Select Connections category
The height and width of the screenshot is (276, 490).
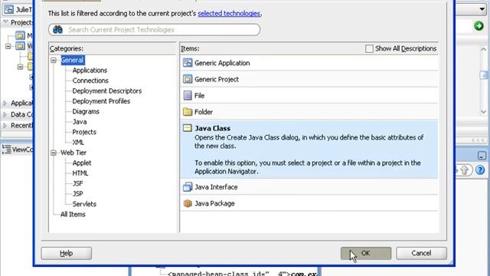pos(90,80)
